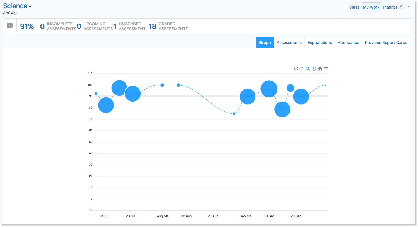The image size is (418, 227).
Task: Open the top-right user dropdown arrow
Action: (x=408, y=7)
